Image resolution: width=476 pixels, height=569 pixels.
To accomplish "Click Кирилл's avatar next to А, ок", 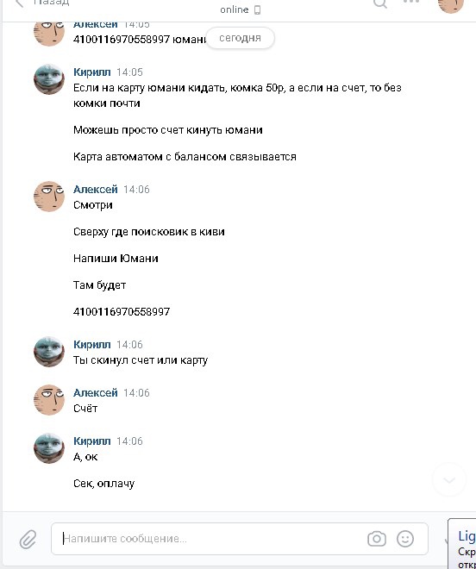I will tap(49, 448).
